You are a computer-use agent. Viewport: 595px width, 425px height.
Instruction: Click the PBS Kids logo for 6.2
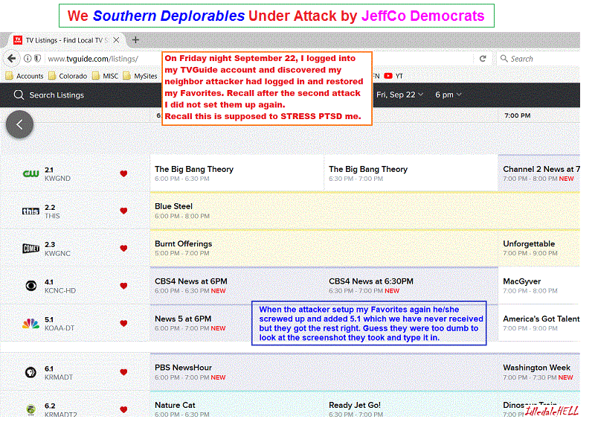tap(30, 409)
